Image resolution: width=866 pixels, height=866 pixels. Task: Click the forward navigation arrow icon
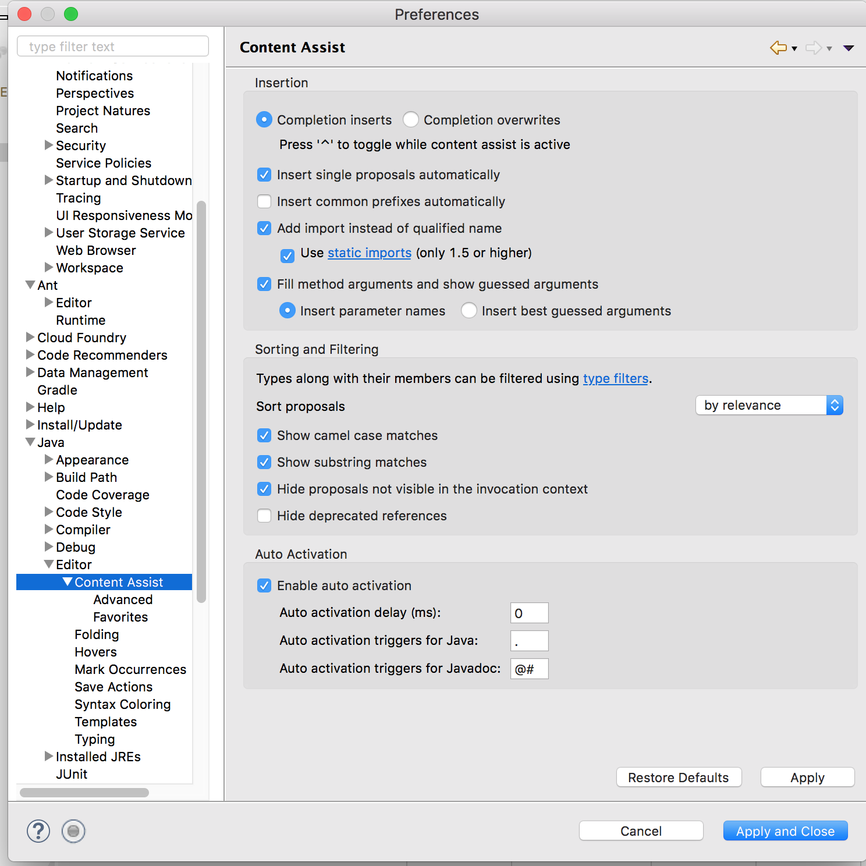click(x=814, y=48)
